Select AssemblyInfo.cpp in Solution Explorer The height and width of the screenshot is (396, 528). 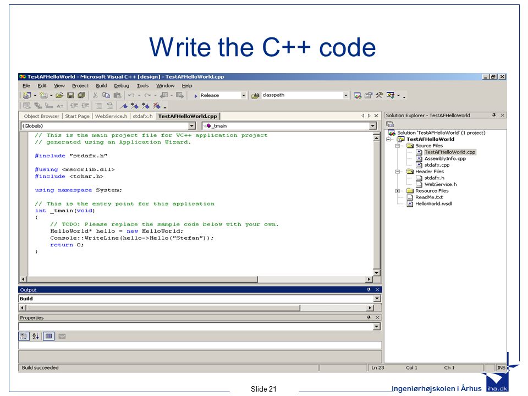445,158
